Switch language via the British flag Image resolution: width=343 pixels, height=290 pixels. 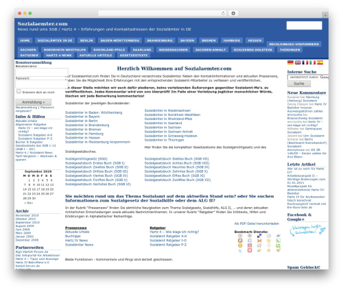[x=298, y=62]
